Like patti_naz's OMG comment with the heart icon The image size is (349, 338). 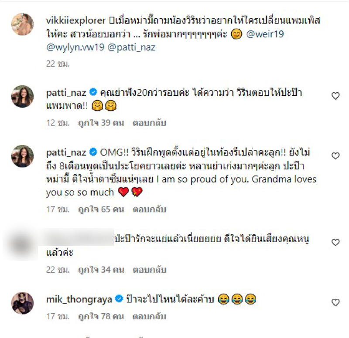tap(335, 156)
